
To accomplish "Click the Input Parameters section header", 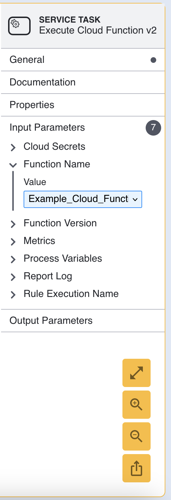I will (83, 127).
